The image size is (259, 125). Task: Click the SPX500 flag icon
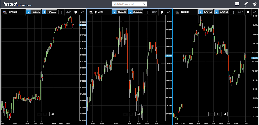[x=5, y=12]
